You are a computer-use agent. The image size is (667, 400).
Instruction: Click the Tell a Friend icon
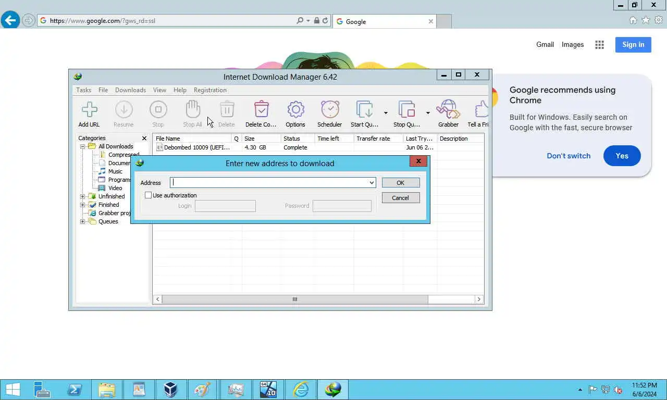[481, 110]
